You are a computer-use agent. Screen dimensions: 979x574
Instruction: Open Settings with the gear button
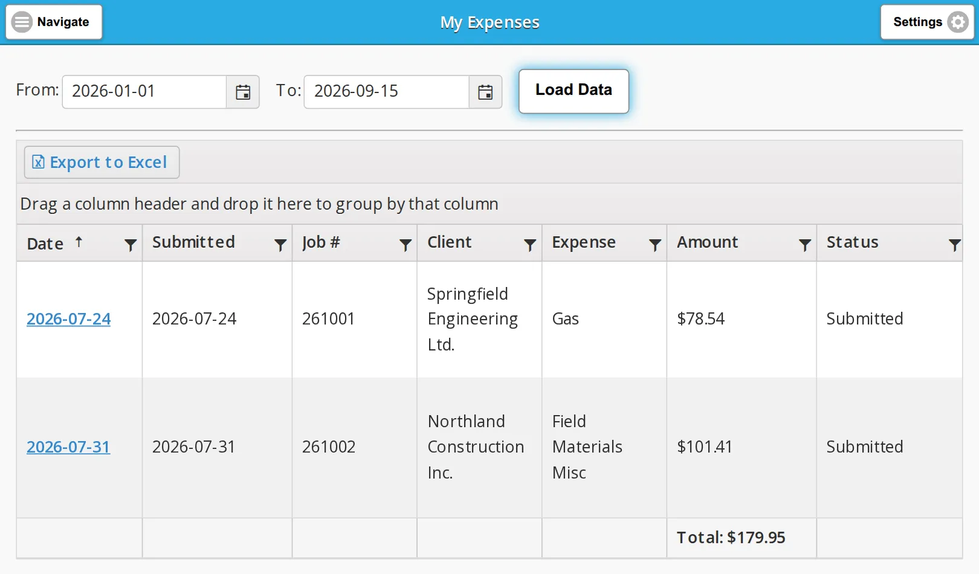(x=927, y=22)
